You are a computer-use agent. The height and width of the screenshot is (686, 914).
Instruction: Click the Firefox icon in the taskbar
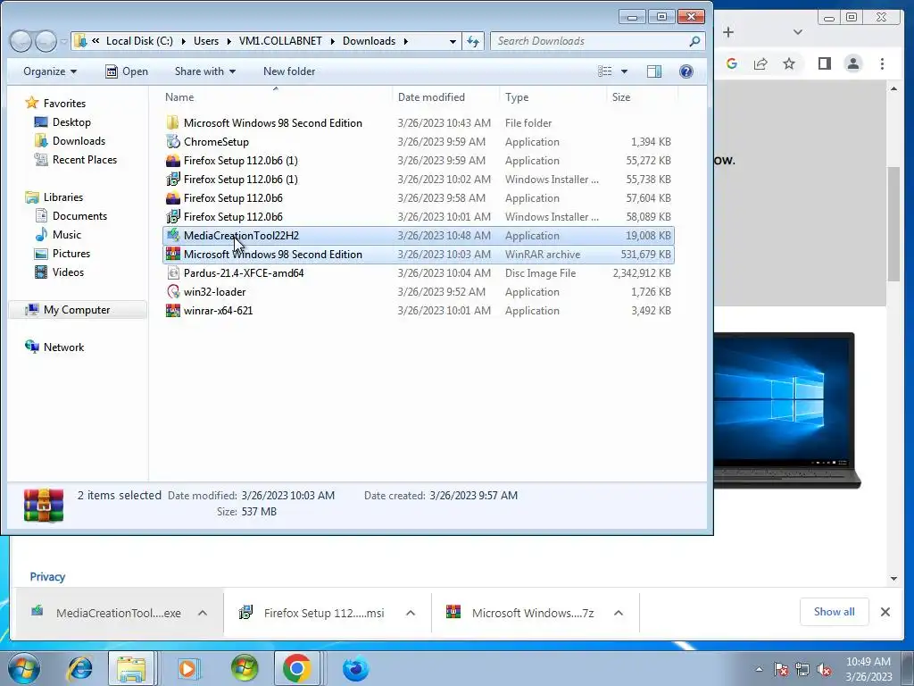[x=355, y=668]
